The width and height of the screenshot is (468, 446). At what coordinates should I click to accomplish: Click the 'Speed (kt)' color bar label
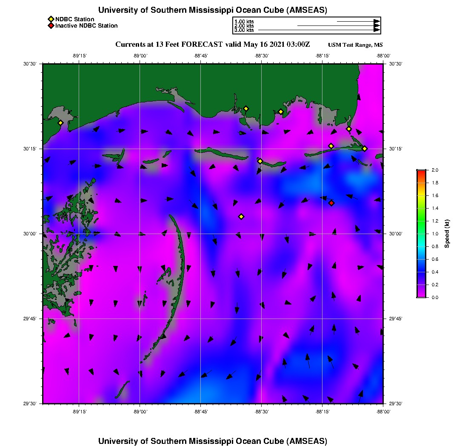point(447,234)
